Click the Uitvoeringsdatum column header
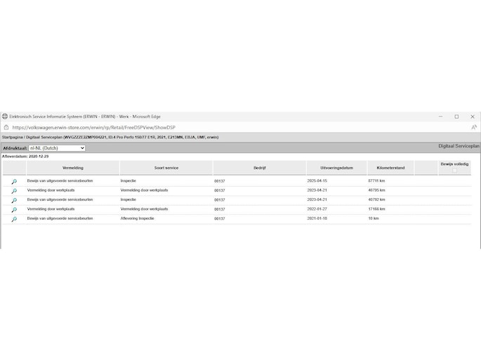 [x=334, y=169]
